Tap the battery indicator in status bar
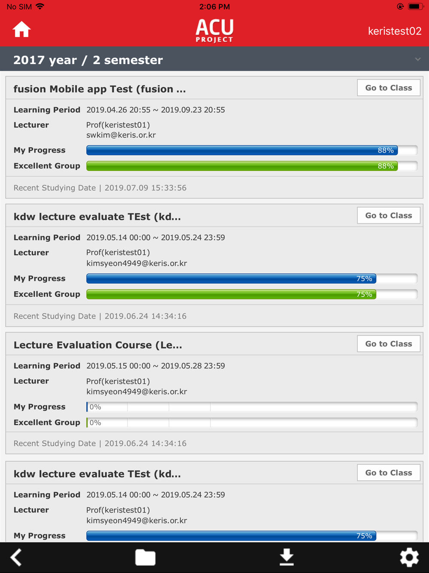Viewport: 429px width, 573px height. [416, 6]
